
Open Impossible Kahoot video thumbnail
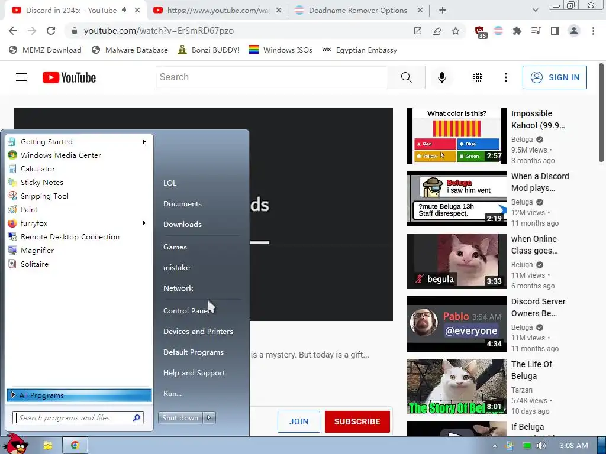pos(456,135)
